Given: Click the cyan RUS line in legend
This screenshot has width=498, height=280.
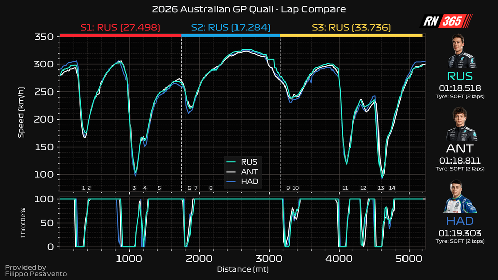Looking at the screenshot, I should click(232, 162).
